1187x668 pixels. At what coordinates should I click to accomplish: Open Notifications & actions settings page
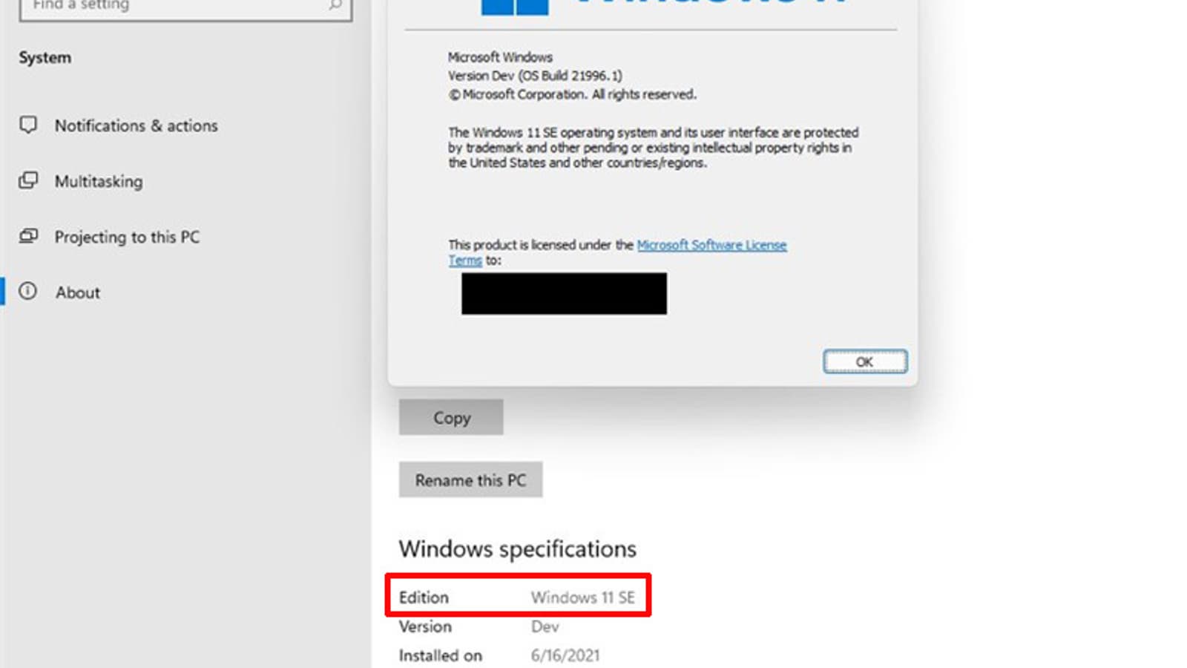(x=137, y=125)
